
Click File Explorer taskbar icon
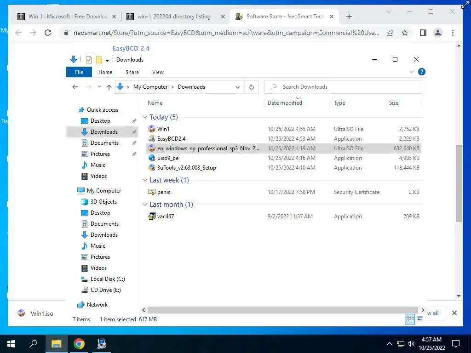(x=56, y=344)
